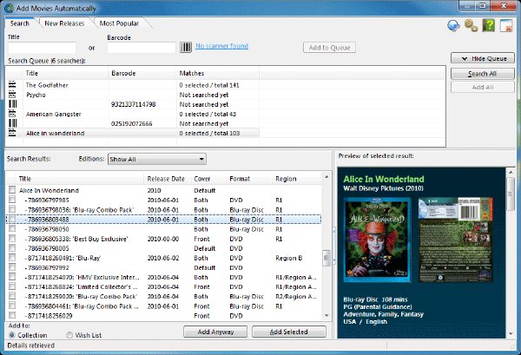Click the barcode scanner icon beside Barcode field
This screenshot has width=521, height=355.
click(x=186, y=47)
